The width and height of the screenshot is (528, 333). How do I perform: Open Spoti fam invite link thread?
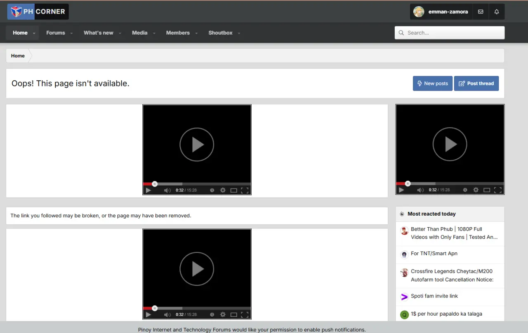pyautogui.click(x=434, y=296)
